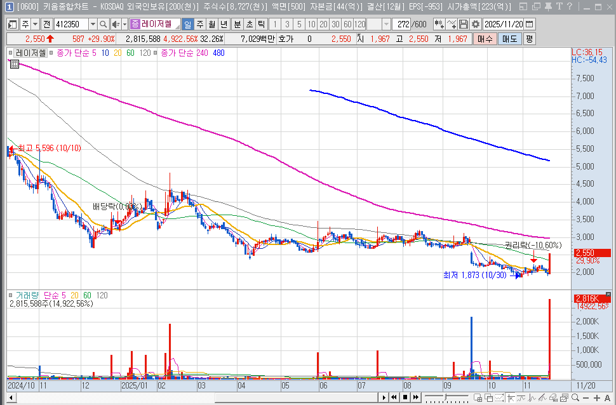Click the 매수 buy button
The height and width of the screenshot is (405, 616).
tap(485, 39)
